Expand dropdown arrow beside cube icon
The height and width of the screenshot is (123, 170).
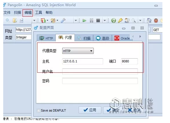point(48,20)
